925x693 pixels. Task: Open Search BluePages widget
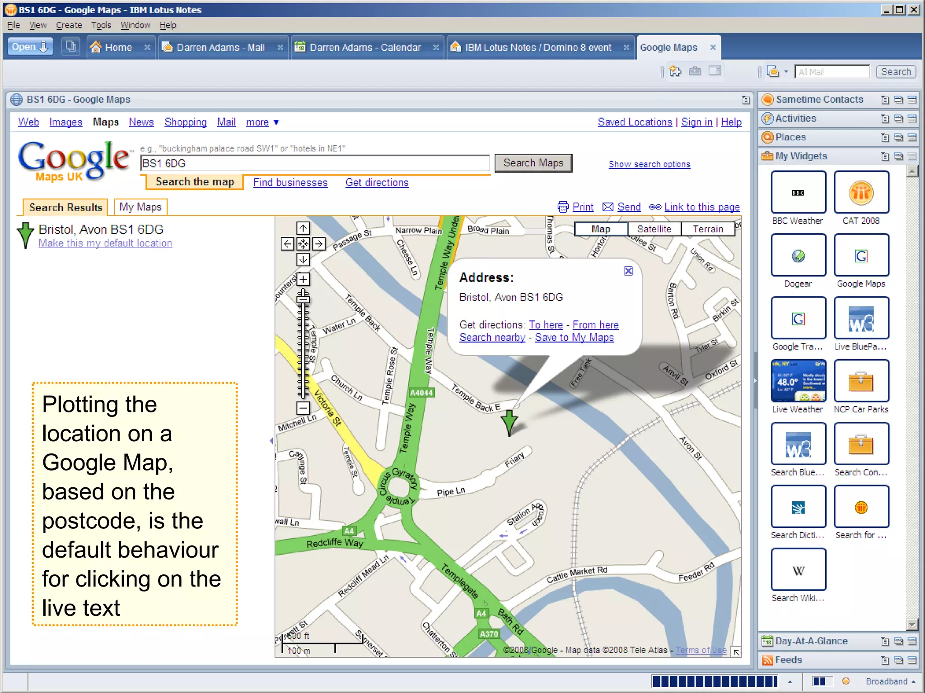(798, 444)
